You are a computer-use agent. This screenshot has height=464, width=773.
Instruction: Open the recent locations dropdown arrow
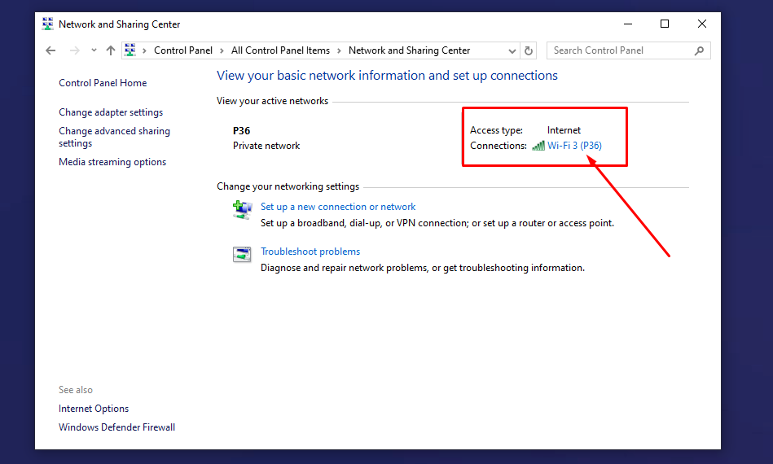pyautogui.click(x=94, y=50)
